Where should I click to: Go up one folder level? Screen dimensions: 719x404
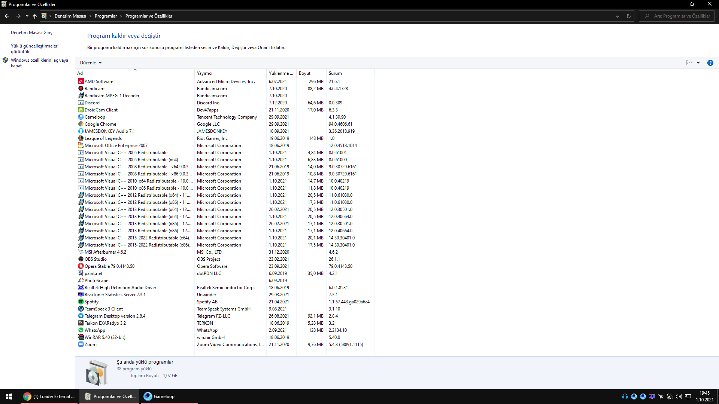point(35,16)
